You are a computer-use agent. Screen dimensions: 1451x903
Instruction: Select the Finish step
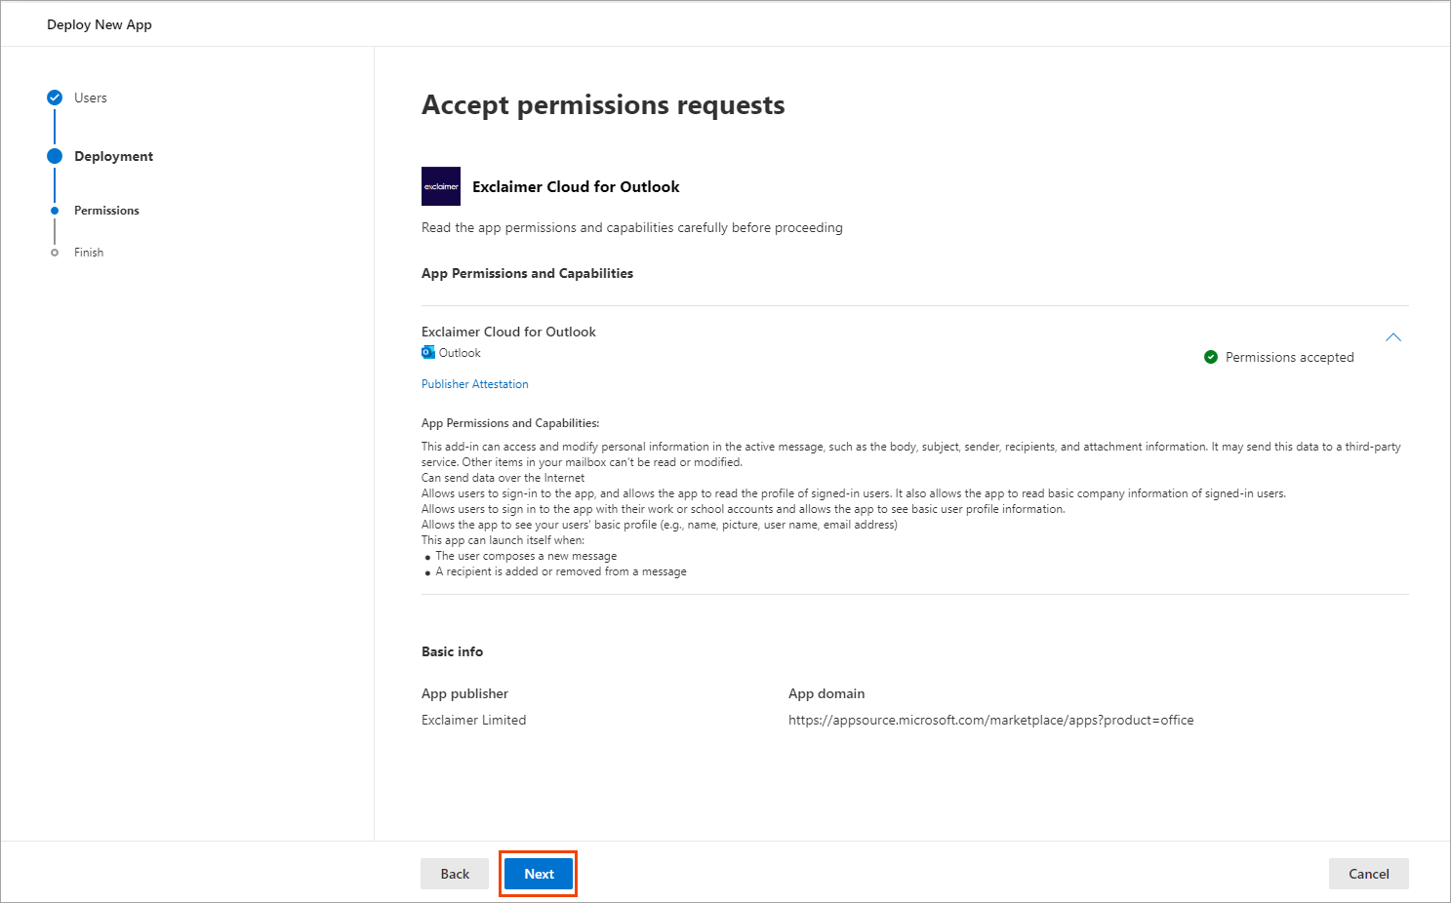(x=89, y=253)
